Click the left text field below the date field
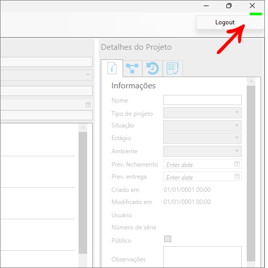The height and width of the screenshot is (268, 268). 47,115
